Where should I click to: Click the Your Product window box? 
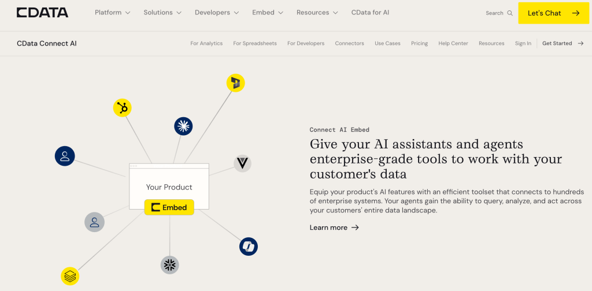pos(169,186)
